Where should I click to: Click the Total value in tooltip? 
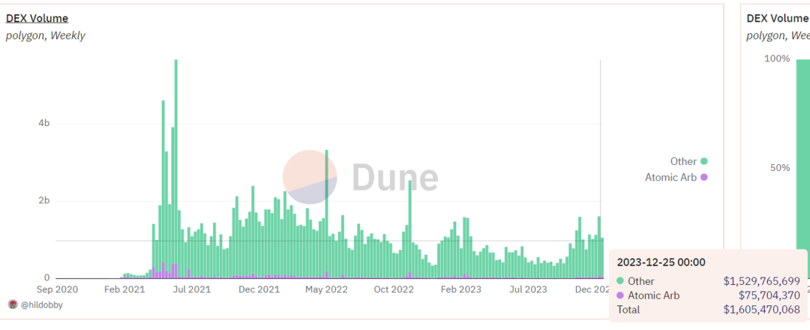click(761, 309)
